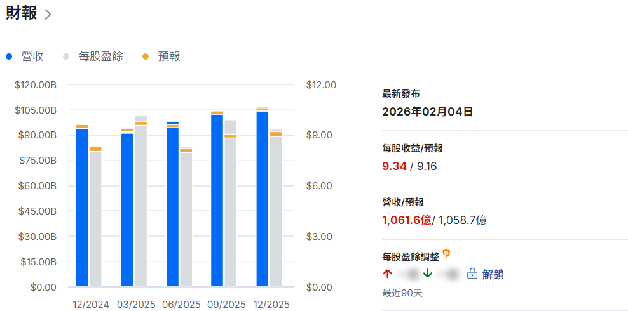Screen dimensions: 628x311
Task: Click the 營收/預報 label
Action: point(404,202)
